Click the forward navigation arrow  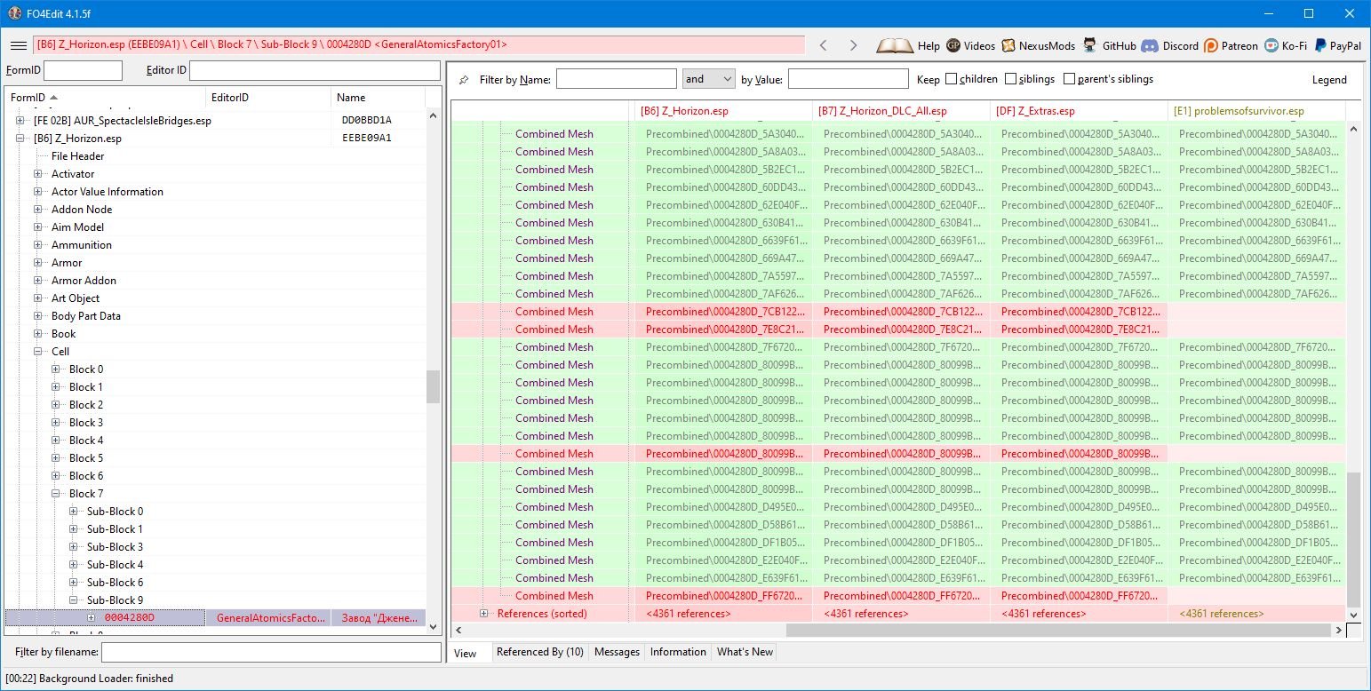(853, 45)
